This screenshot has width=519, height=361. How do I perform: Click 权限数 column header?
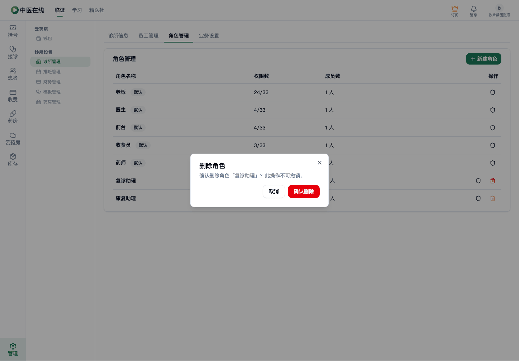(261, 76)
